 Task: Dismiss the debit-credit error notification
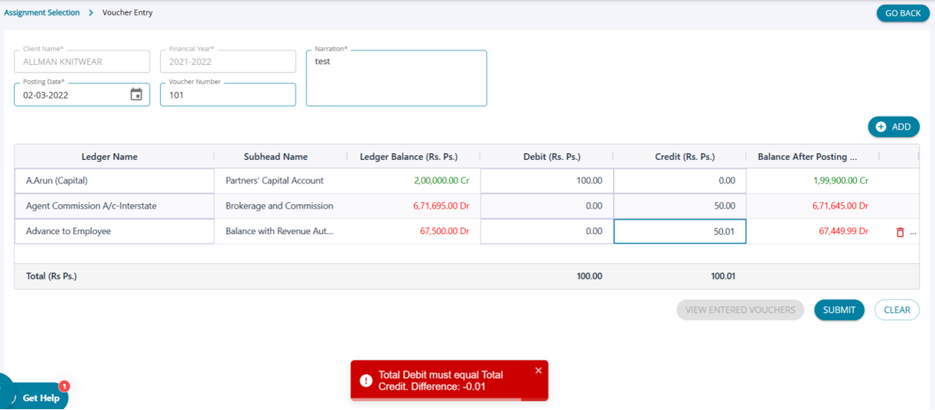pos(538,370)
